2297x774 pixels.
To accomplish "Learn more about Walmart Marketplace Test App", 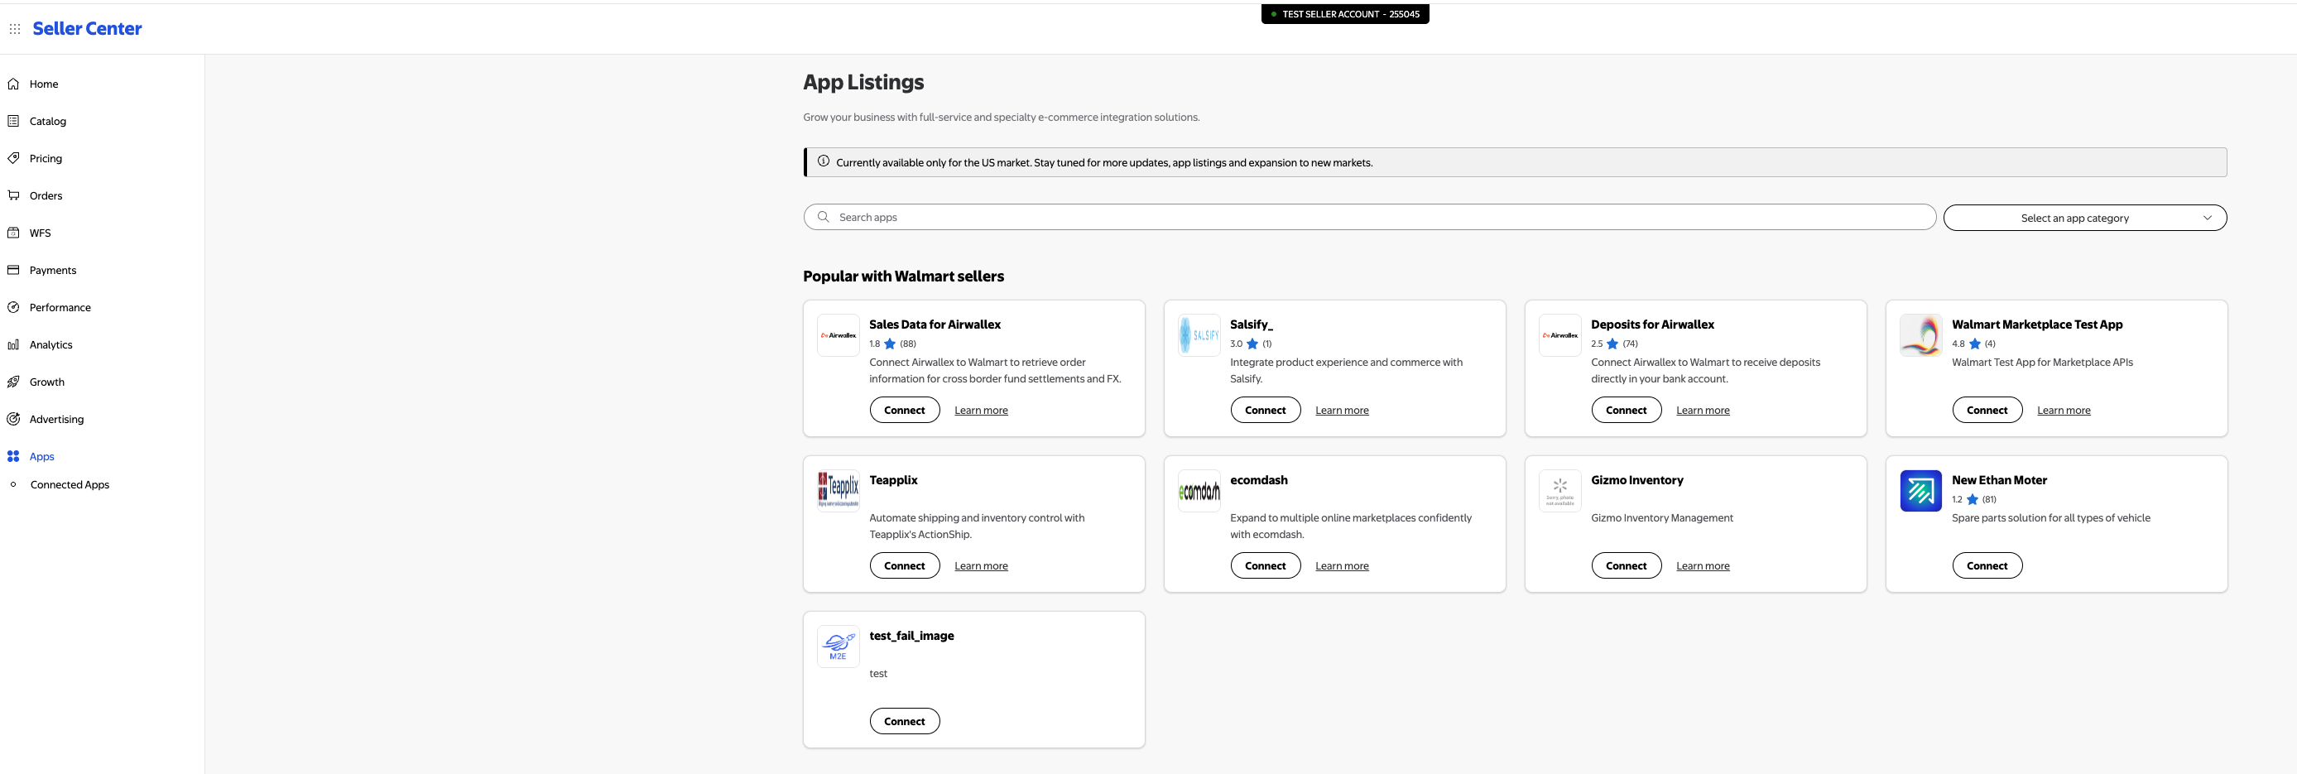I will pos(2064,411).
